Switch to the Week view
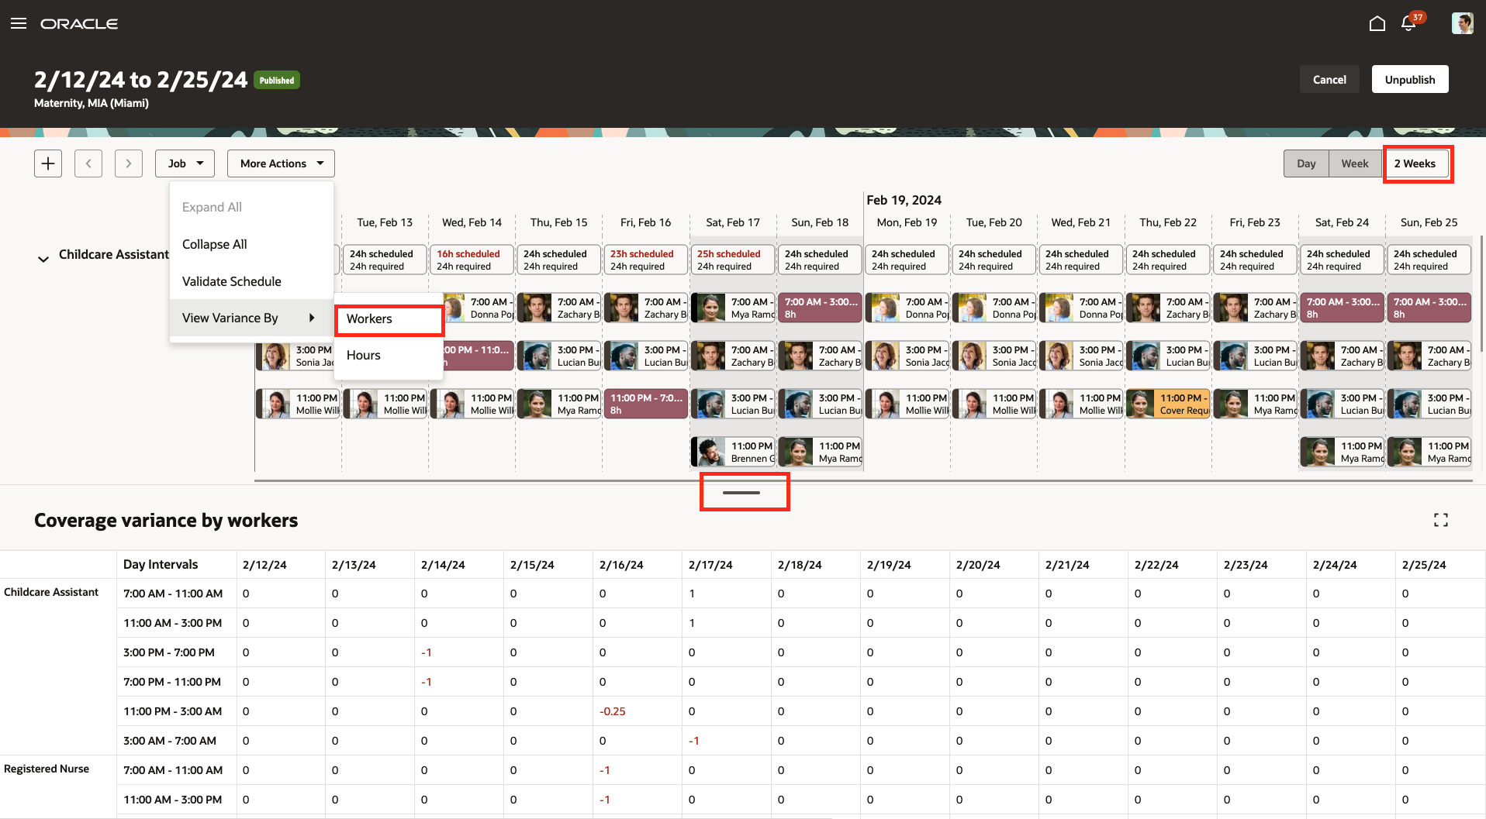Viewport: 1486px width, 819px height. [1355, 163]
